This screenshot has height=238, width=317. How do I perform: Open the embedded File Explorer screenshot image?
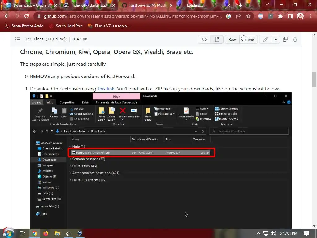pos(161,161)
